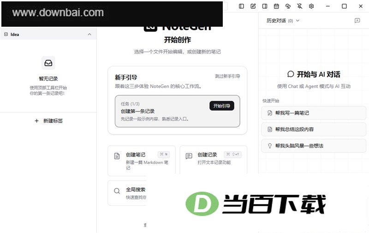Click the 开始创作 heading
The height and width of the screenshot is (233, 369).
pos(178,40)
